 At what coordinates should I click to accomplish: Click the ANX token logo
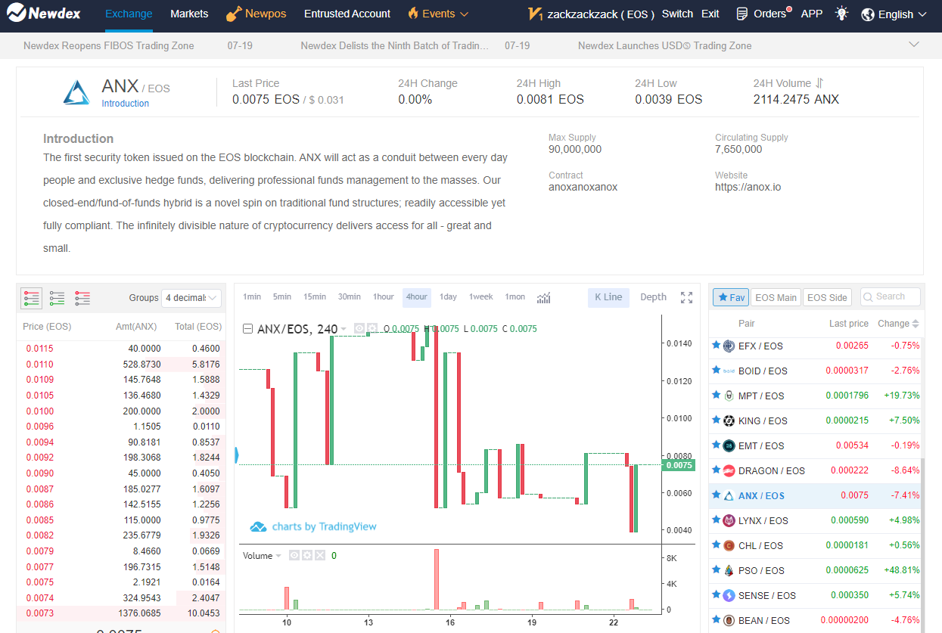coord(76,92)
